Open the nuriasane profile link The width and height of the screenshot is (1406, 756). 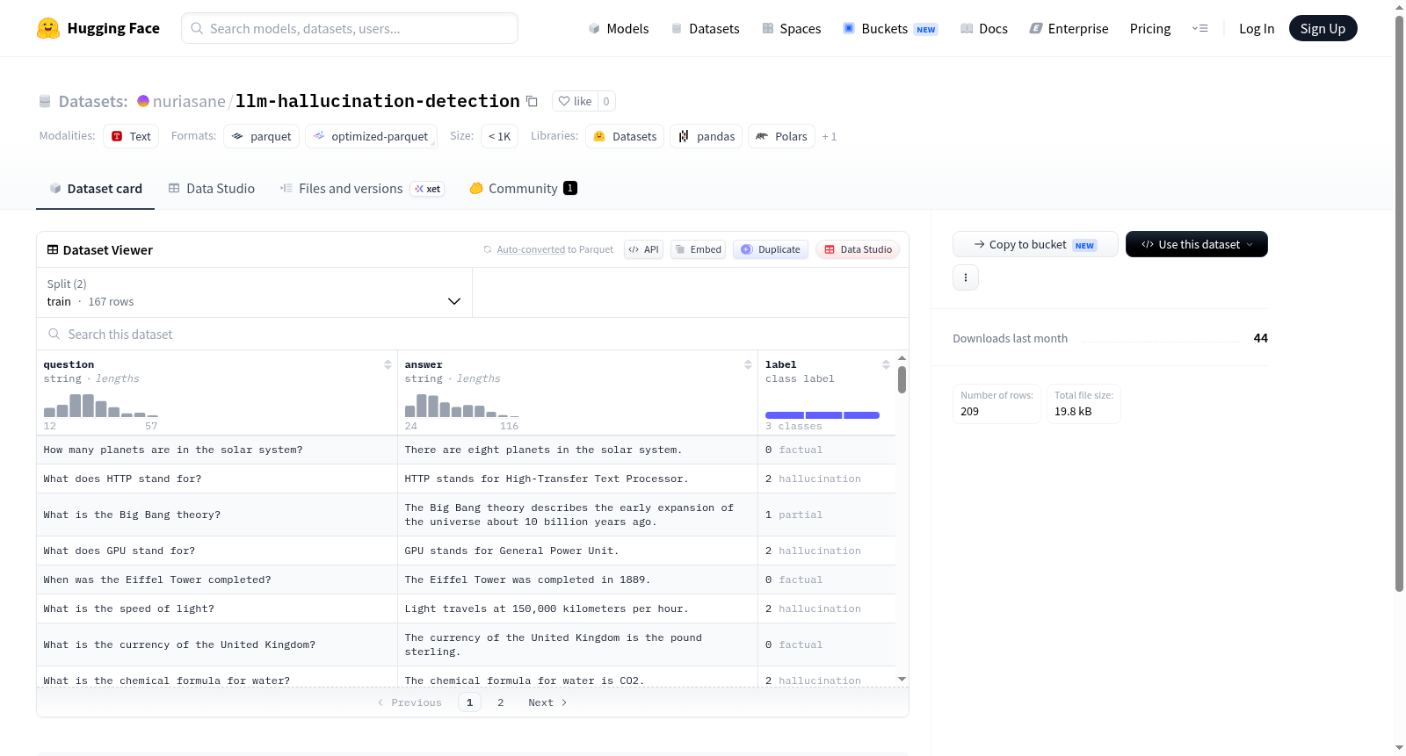[189, 101]
